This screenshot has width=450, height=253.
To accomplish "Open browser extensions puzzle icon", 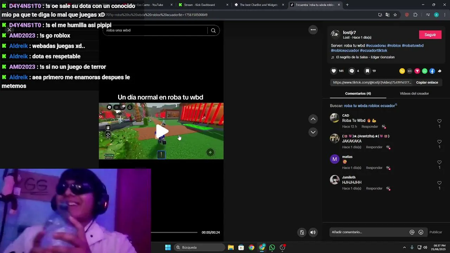I will (x=416, y=15).
